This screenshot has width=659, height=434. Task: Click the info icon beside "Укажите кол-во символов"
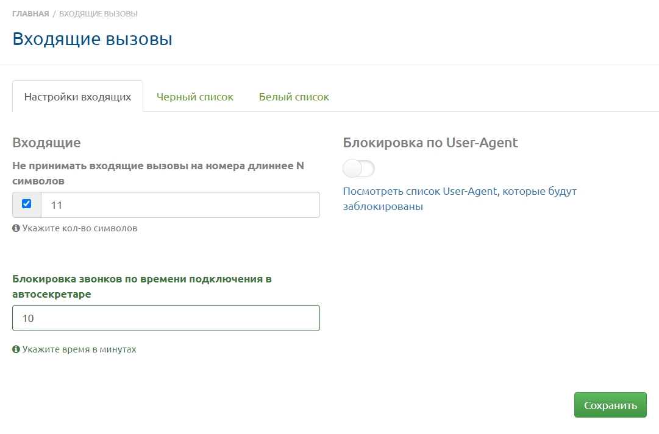click(x=16, y=229)
